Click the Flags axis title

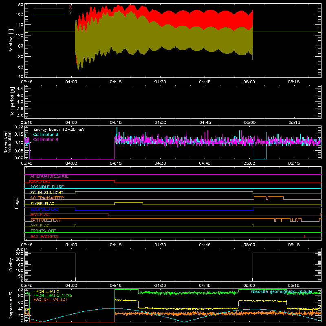coord(17,203)
